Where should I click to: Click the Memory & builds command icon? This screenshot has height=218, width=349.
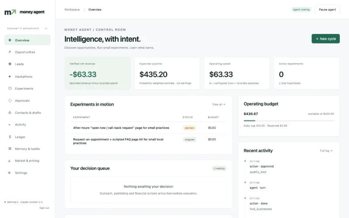pyautogui.click(x=10, y=149)
